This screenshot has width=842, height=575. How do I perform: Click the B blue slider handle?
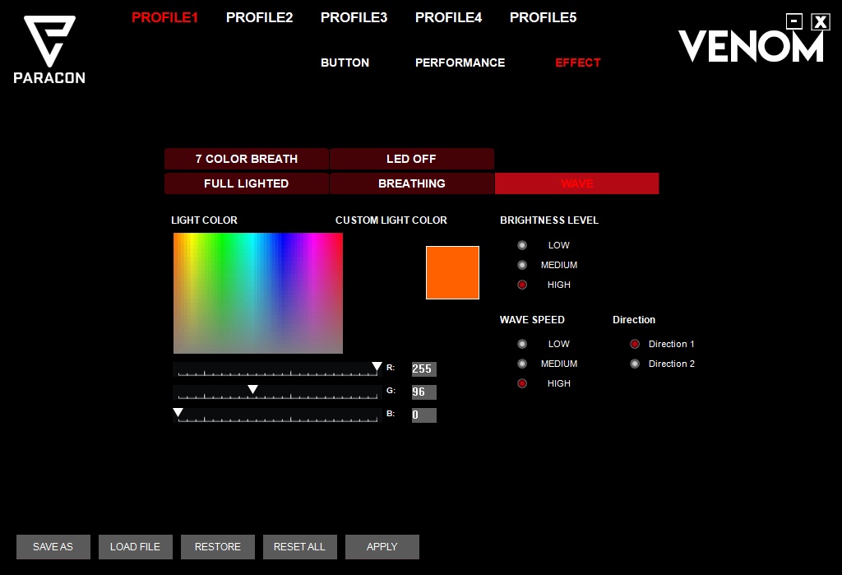click(178, 412)
